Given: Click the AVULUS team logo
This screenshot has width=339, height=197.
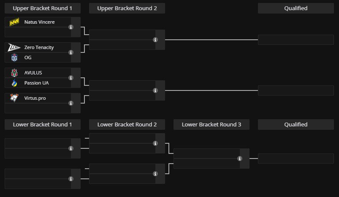Looking at the screenshot, I should [14, 73].
